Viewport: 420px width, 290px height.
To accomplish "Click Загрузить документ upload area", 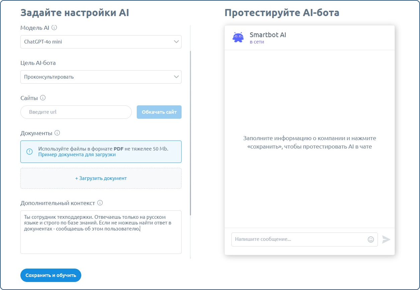I will coord(101,178).
